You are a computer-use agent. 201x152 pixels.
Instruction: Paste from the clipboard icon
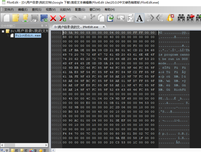[x=110, y=18]
